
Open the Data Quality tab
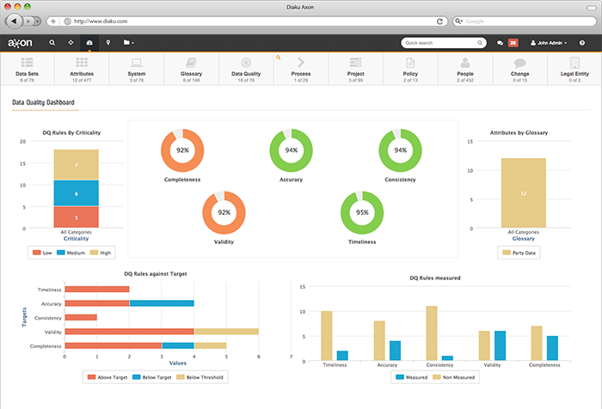click(246, 69)
